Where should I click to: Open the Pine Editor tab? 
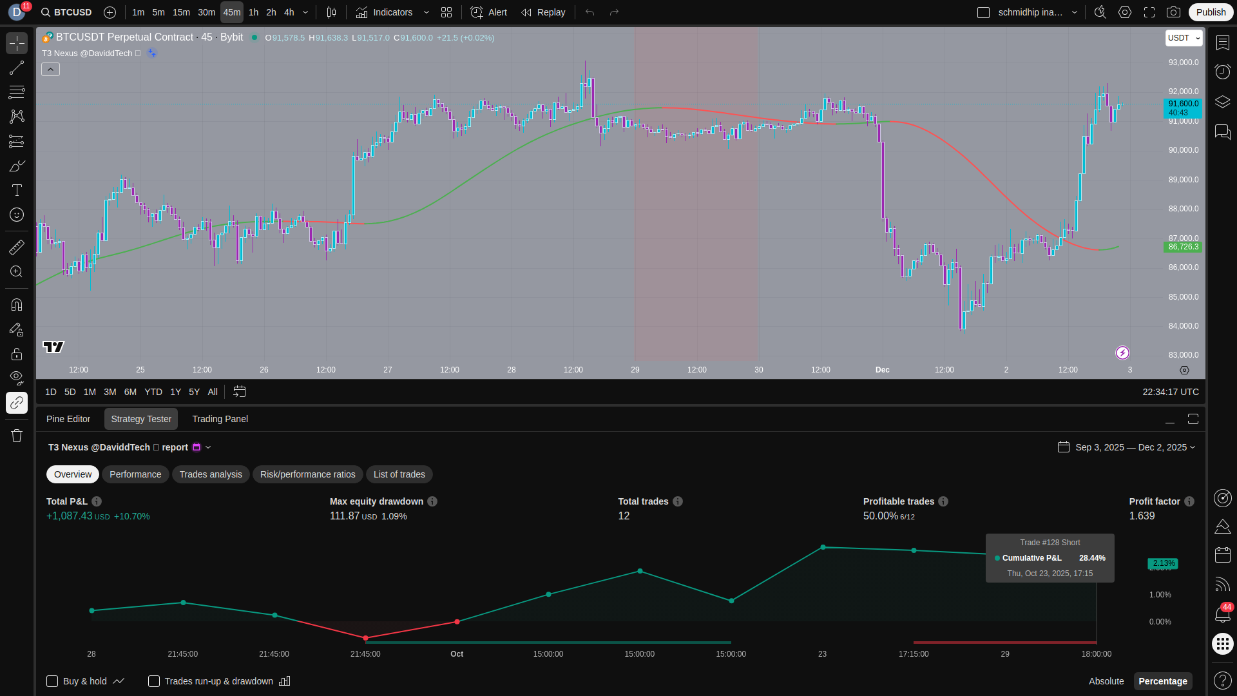(x=68, y=419)
